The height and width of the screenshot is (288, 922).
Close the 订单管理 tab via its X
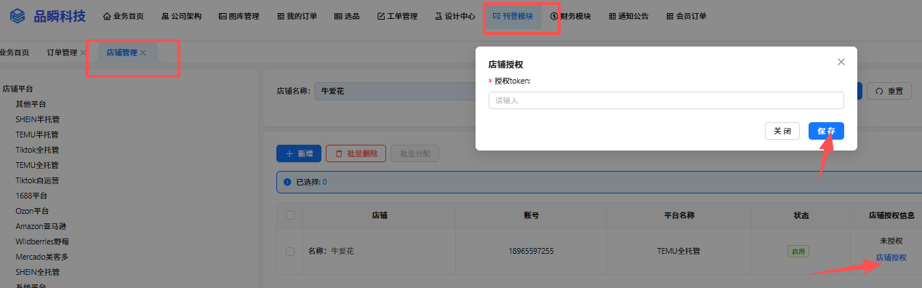click(x=84, y=52)
